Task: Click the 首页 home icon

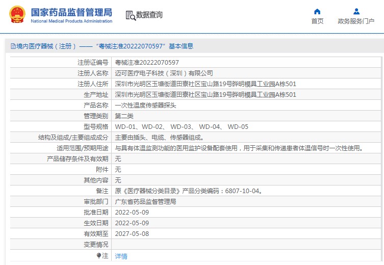Action: (x=317, y=12)
